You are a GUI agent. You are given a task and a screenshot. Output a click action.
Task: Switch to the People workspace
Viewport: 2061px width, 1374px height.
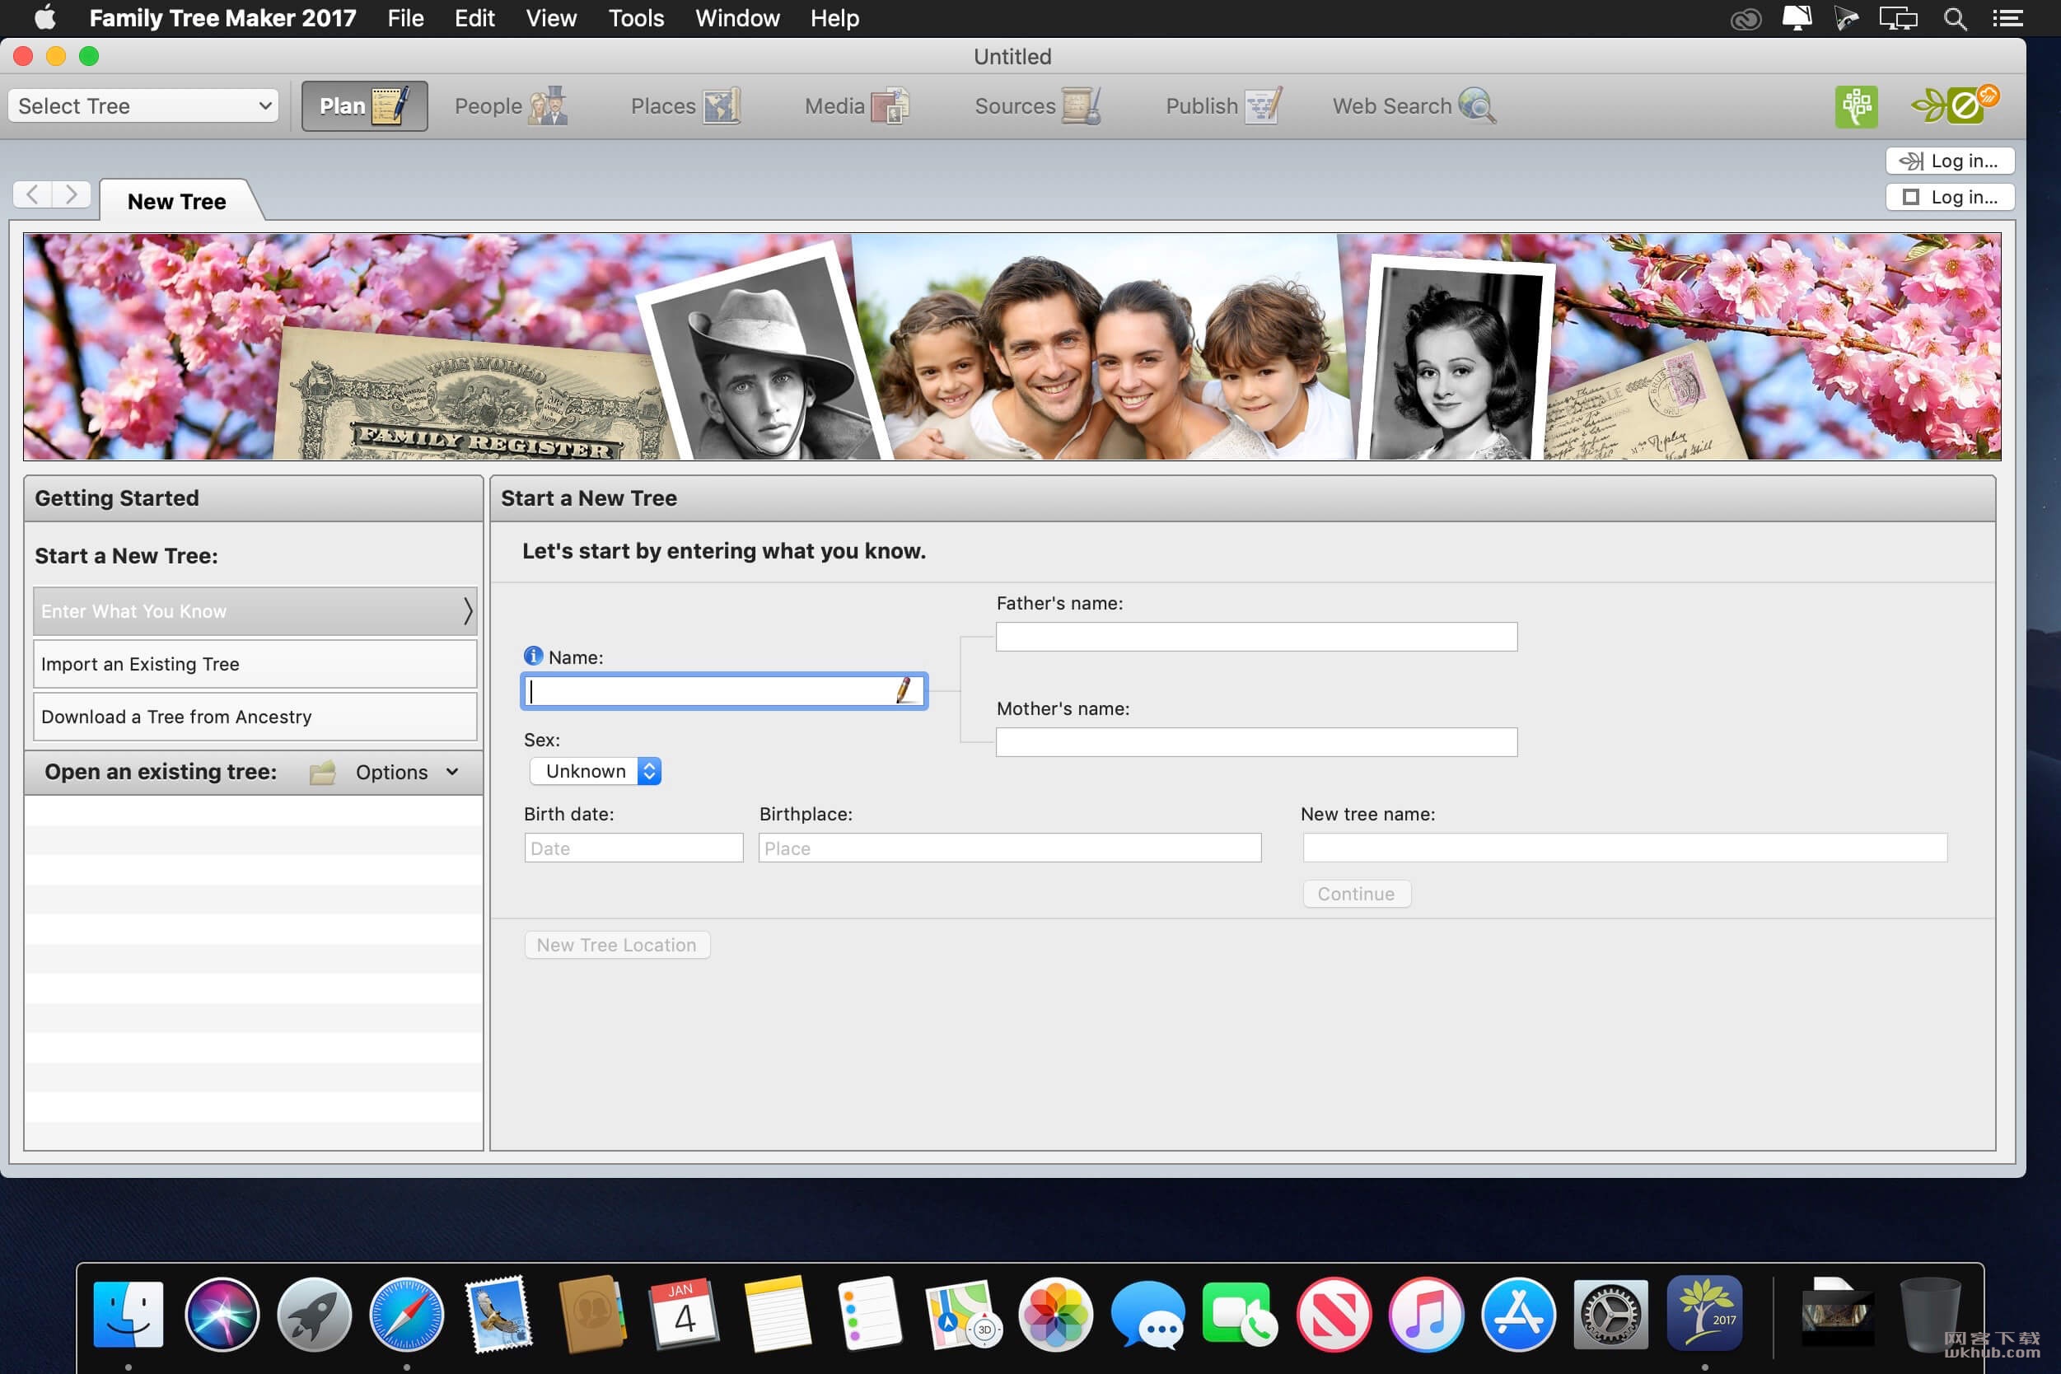coord(511,106)
